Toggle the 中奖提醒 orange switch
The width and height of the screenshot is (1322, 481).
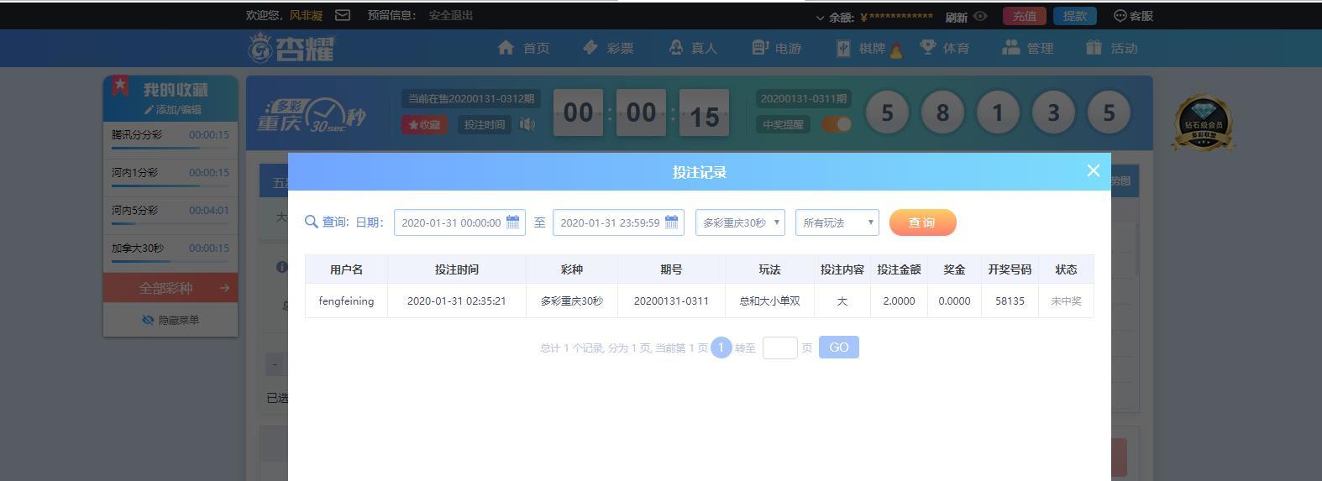click(x=837, y=124)
